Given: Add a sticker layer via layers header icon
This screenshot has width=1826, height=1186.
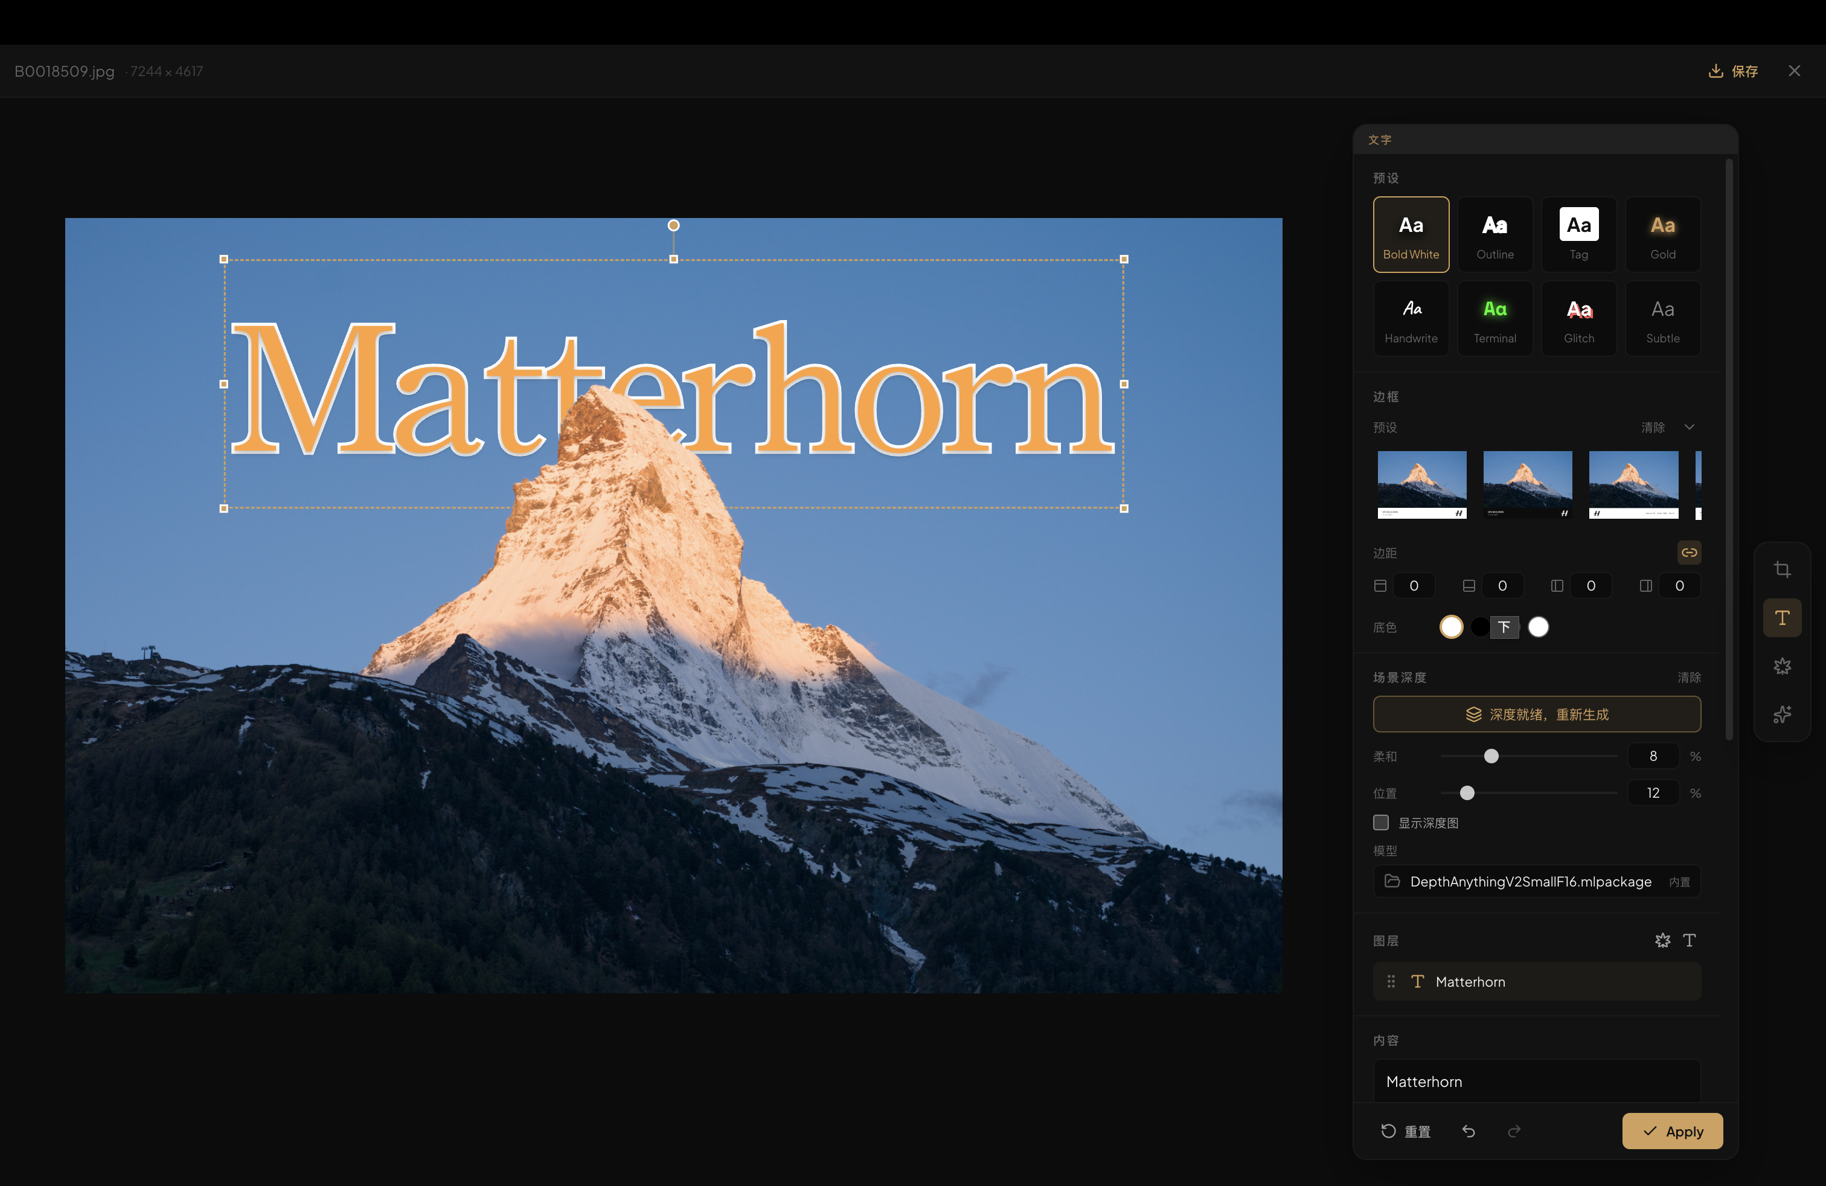Looking at the screenshot, I should pyautogui.click(x=1662, y=940).
